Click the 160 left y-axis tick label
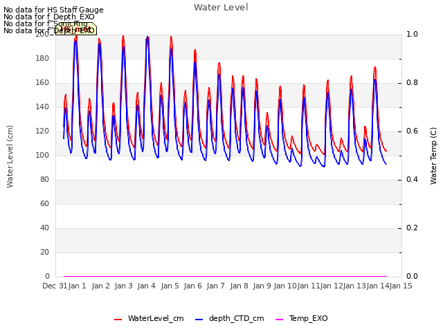This screenshot has height=332, width=443. tap(42, 83)
